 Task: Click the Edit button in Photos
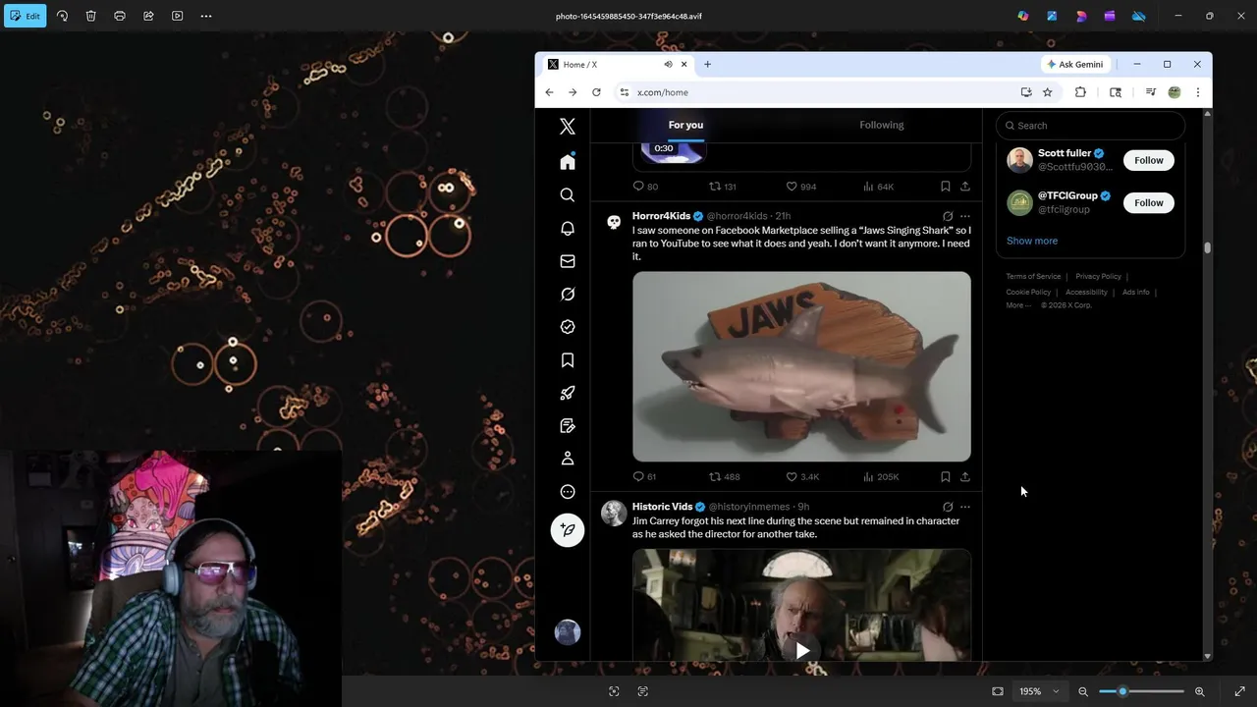coord(25,16)
